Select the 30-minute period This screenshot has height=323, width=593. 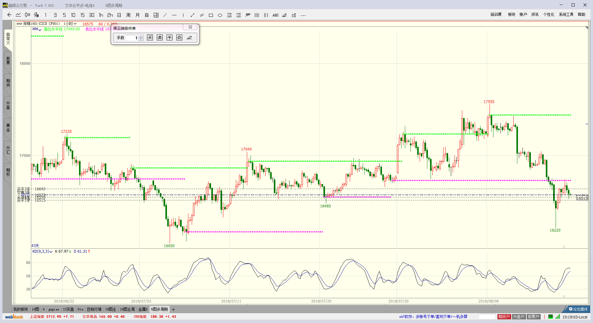[x=92, y=15]
